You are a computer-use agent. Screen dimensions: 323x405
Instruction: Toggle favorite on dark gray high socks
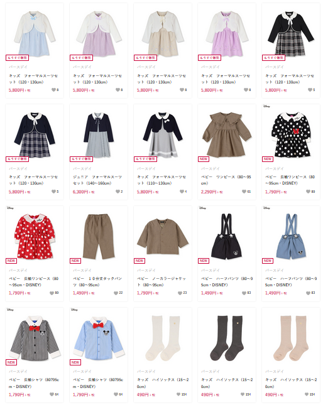tap(243, 394)
